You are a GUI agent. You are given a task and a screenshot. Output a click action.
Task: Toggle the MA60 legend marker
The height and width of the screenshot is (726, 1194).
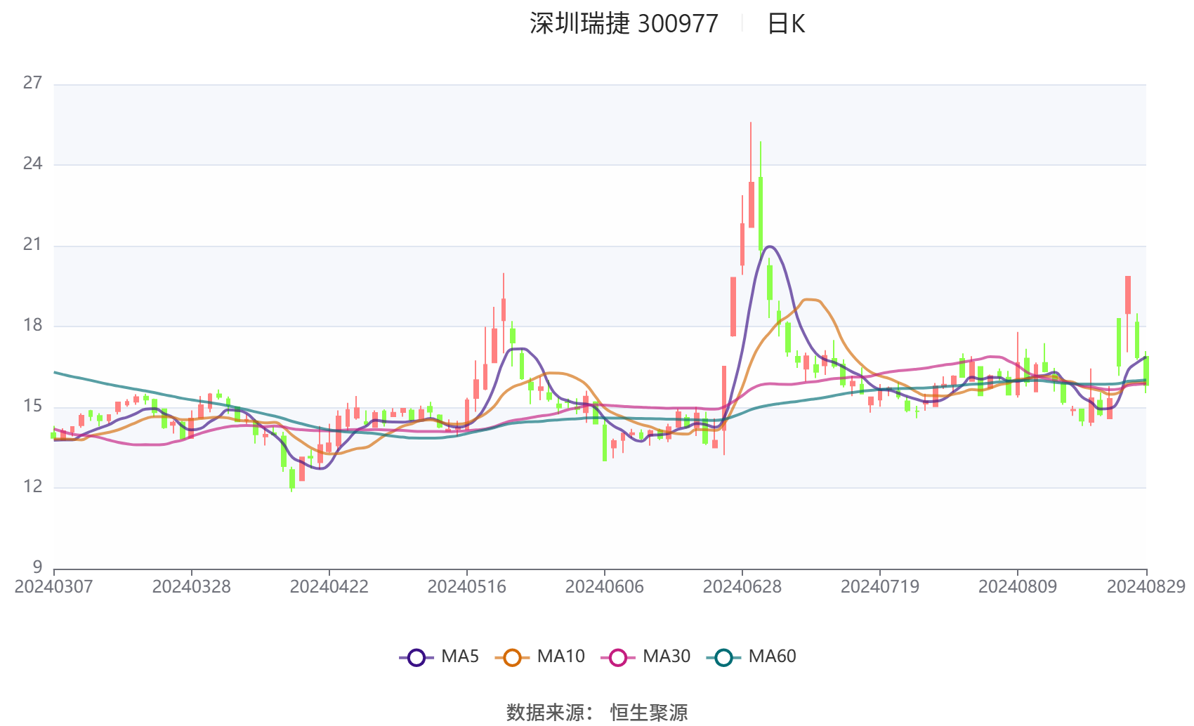[x=723, y=657]
